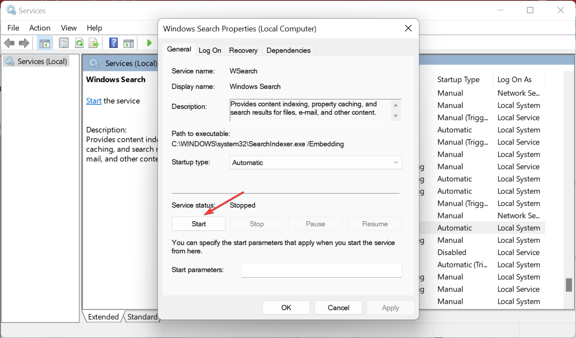
Task: Click the Start link in the Extended pane
Action: 94,101
